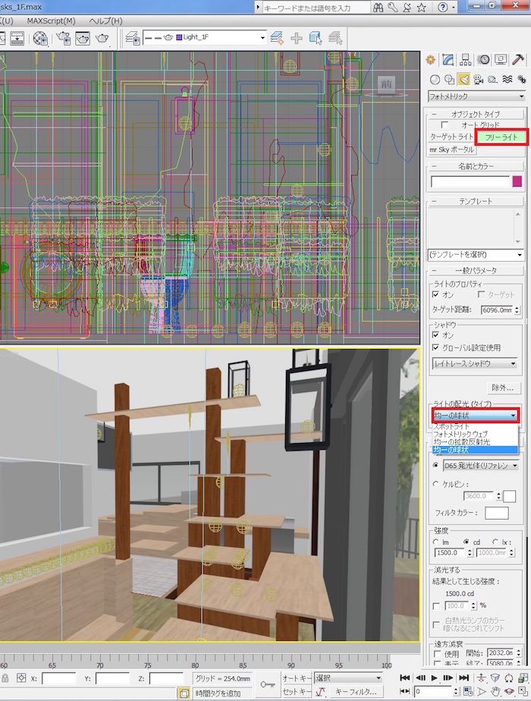Open the Hierarchy panel tab
The image size is (531, 701).
[465, 60]
